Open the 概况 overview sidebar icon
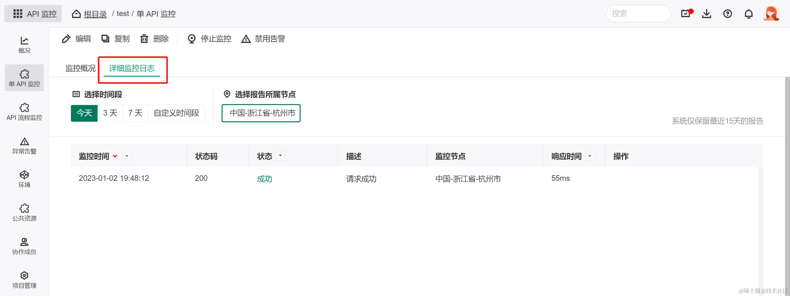790x296 pixels. [x=24, y=45]
